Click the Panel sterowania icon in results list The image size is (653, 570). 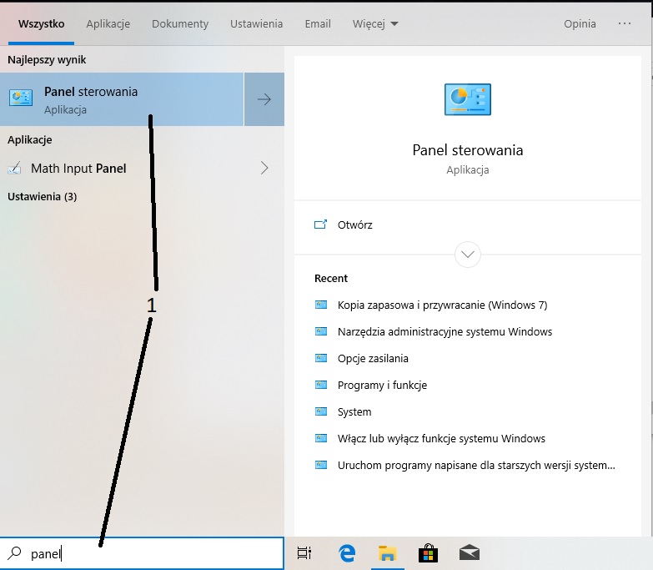pos(20,98)
